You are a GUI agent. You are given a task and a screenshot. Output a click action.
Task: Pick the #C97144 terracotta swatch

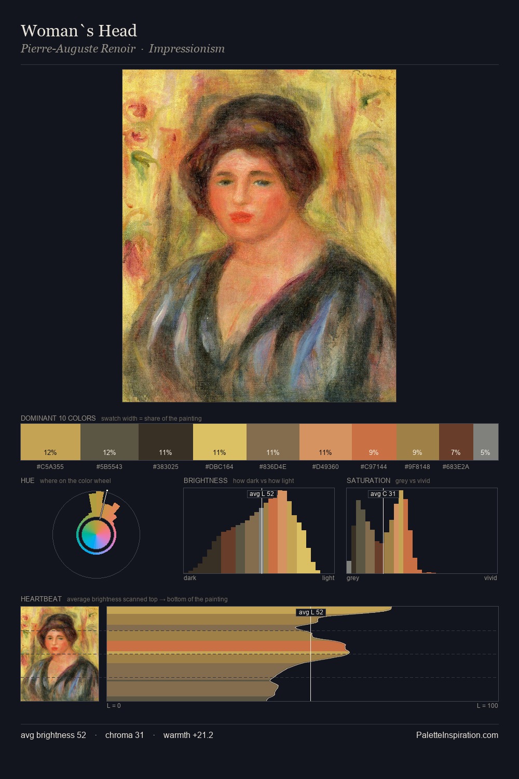click(x=374, y=442)
